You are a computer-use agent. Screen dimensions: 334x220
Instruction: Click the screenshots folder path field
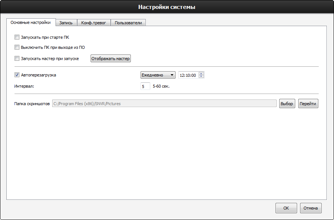tap(164, 104)
